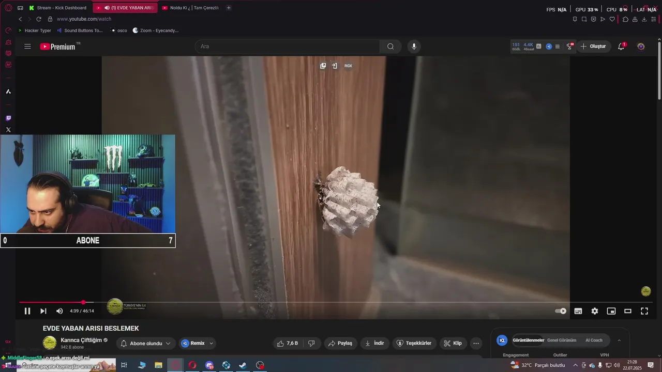Open the YouTube hamburger guide menu
Viewport: 662px width, 372px height.
(x=27, y=47)
